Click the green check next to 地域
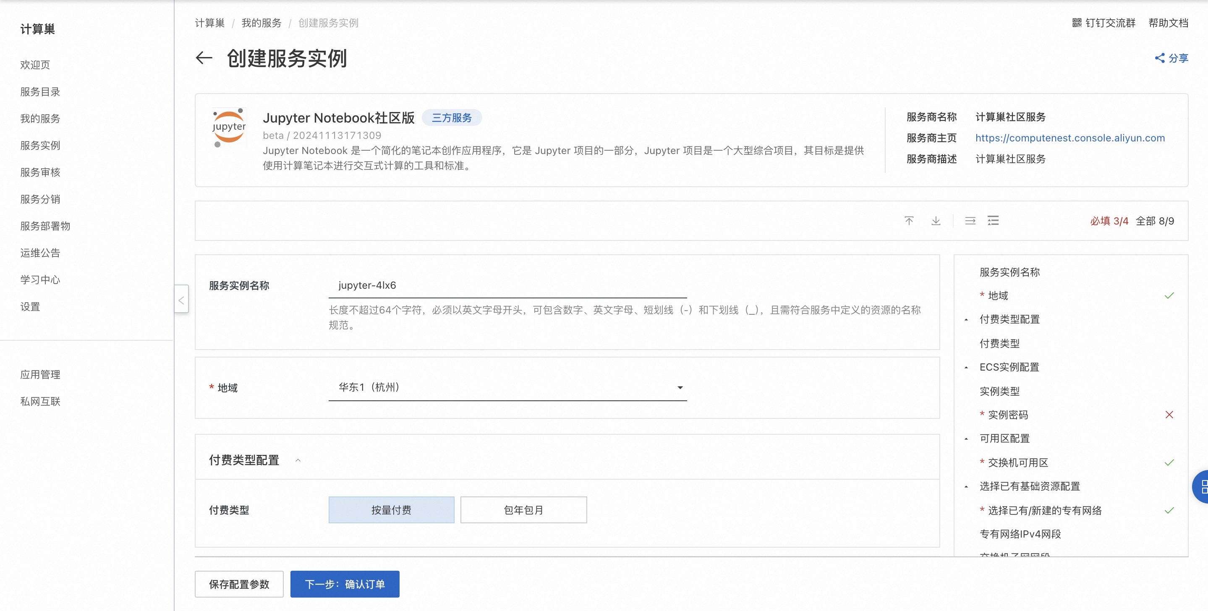 coord(1169,296)
